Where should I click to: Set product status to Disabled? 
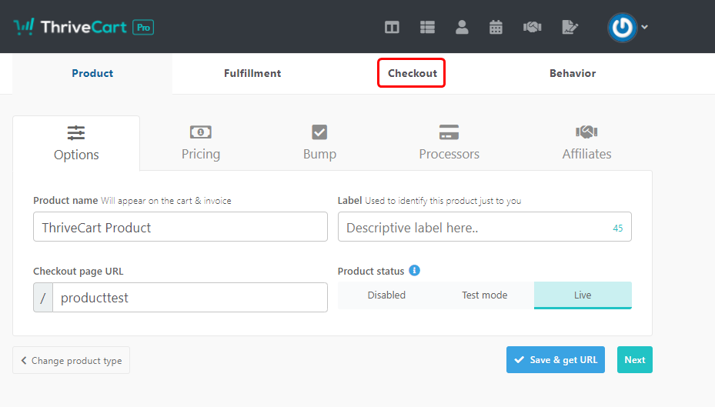click(386, 295)
